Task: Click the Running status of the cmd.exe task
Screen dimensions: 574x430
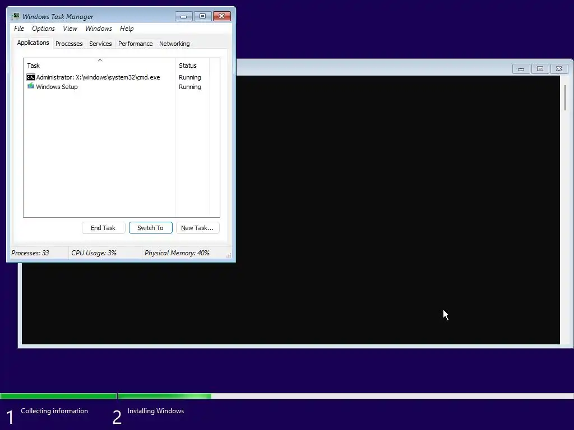Action: [189, 77]
